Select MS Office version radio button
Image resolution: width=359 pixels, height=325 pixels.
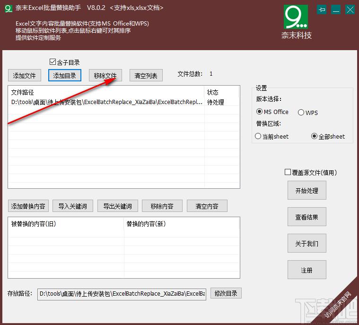(259, 112)
